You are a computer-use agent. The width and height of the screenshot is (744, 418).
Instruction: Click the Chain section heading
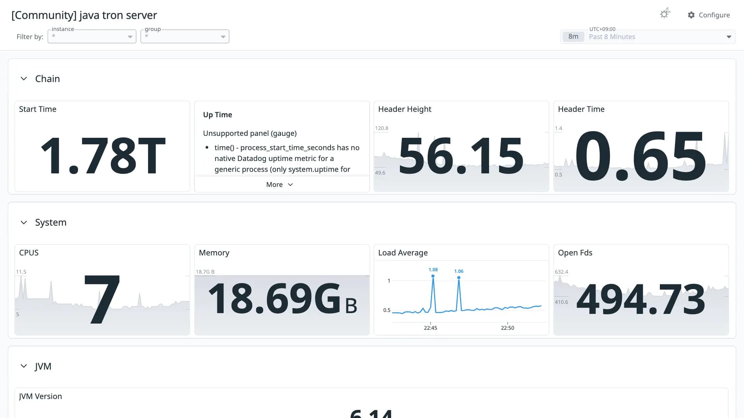coord(48,79)
